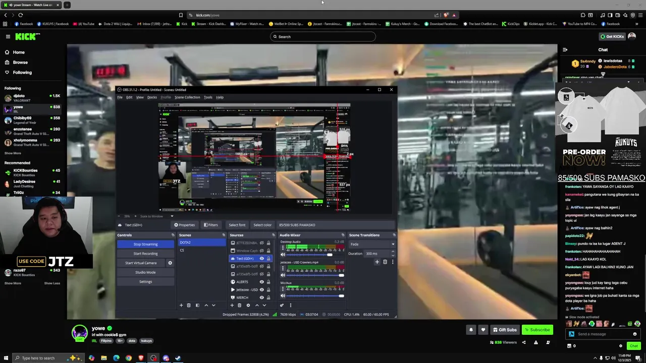The height and width of the screenshot is (363, 646).
Task: Expand Show More under Recommended list
Action: click(13, 283)
